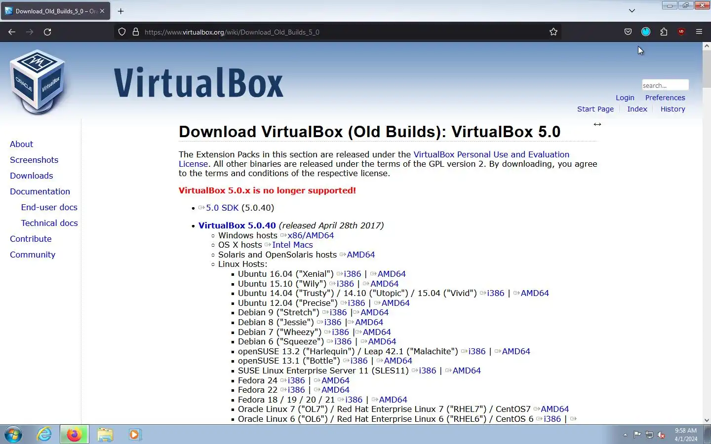The height and width of the screenshot is (444, 711).
Task: Click the browser forward arrow
Action: 30,32
